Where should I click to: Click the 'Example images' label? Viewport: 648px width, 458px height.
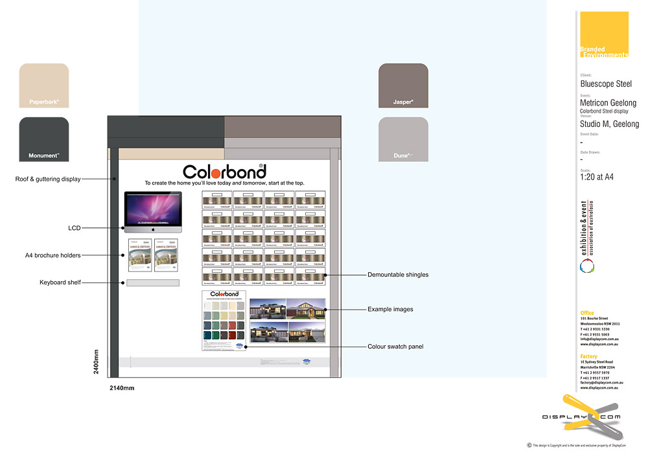(x=391, y=309)
